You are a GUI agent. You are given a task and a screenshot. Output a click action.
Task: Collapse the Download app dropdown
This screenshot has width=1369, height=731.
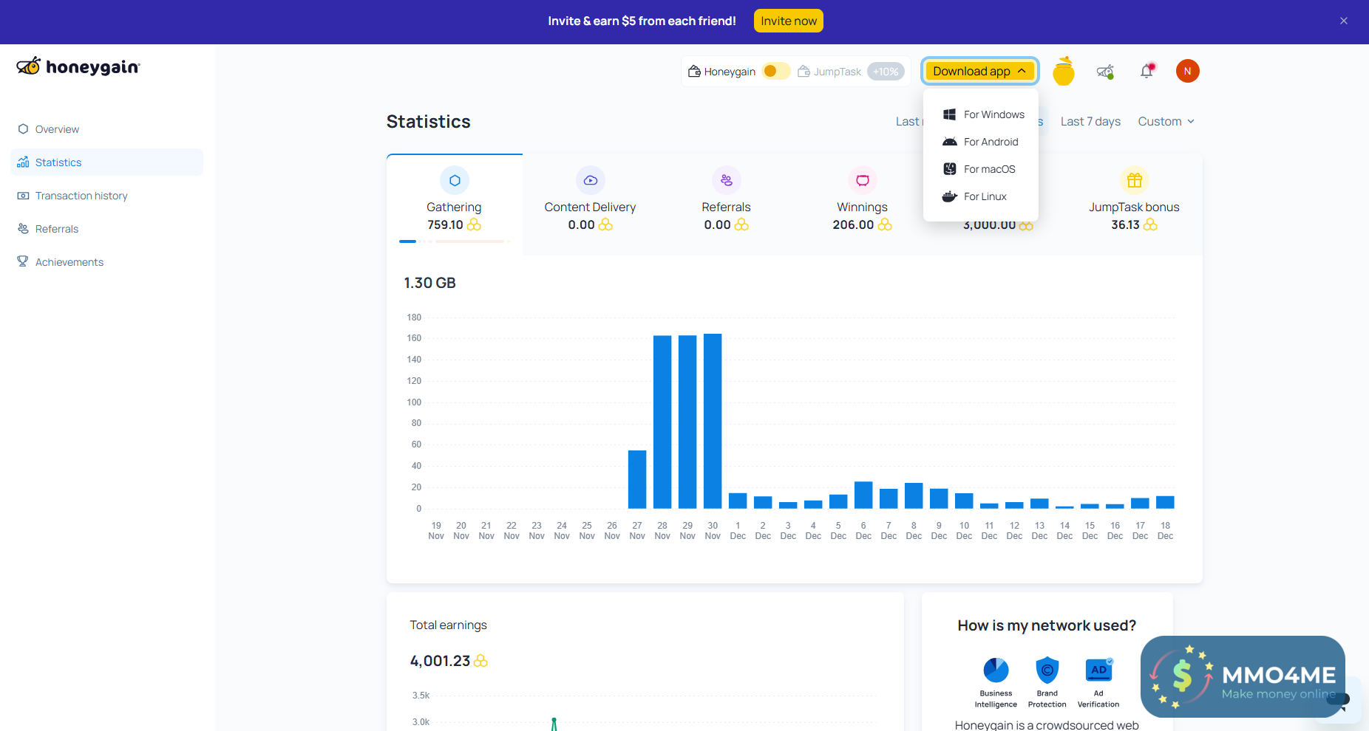point(979,71)
